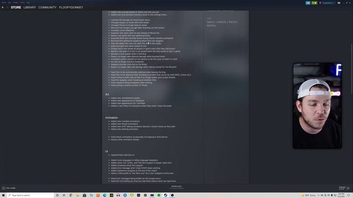The image size is (353, 198).
Task: Open the orange app icon in the taskbar
Action: (x=98, y=195)
